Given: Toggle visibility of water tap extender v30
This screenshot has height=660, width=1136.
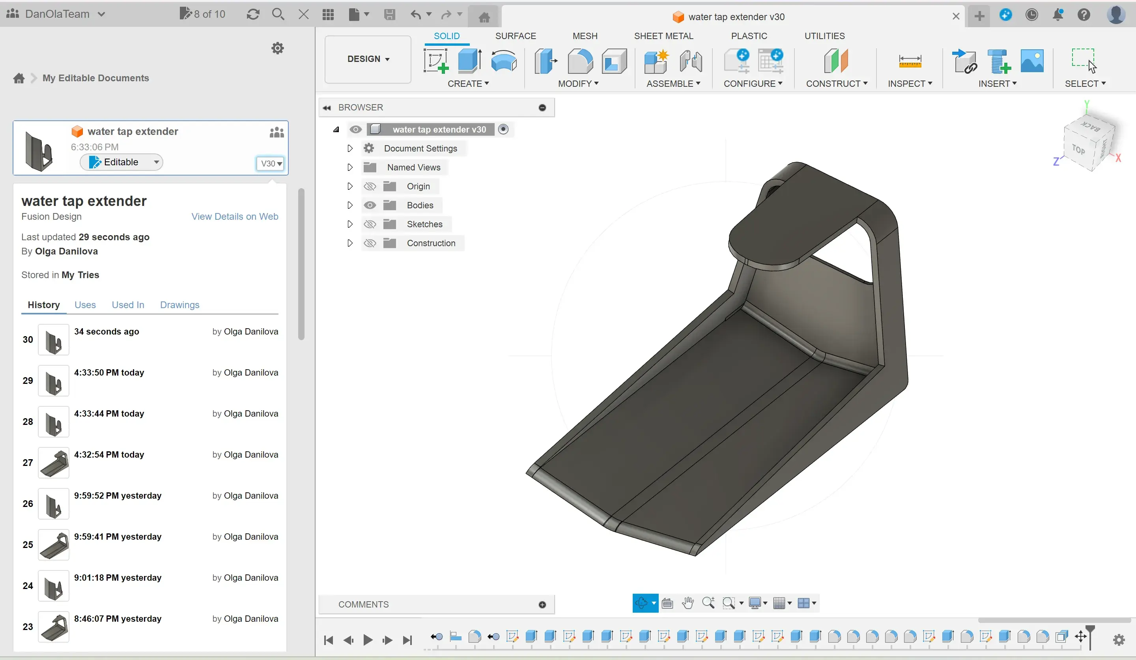Looking at the screenshot, I should (x=355, y=129).
